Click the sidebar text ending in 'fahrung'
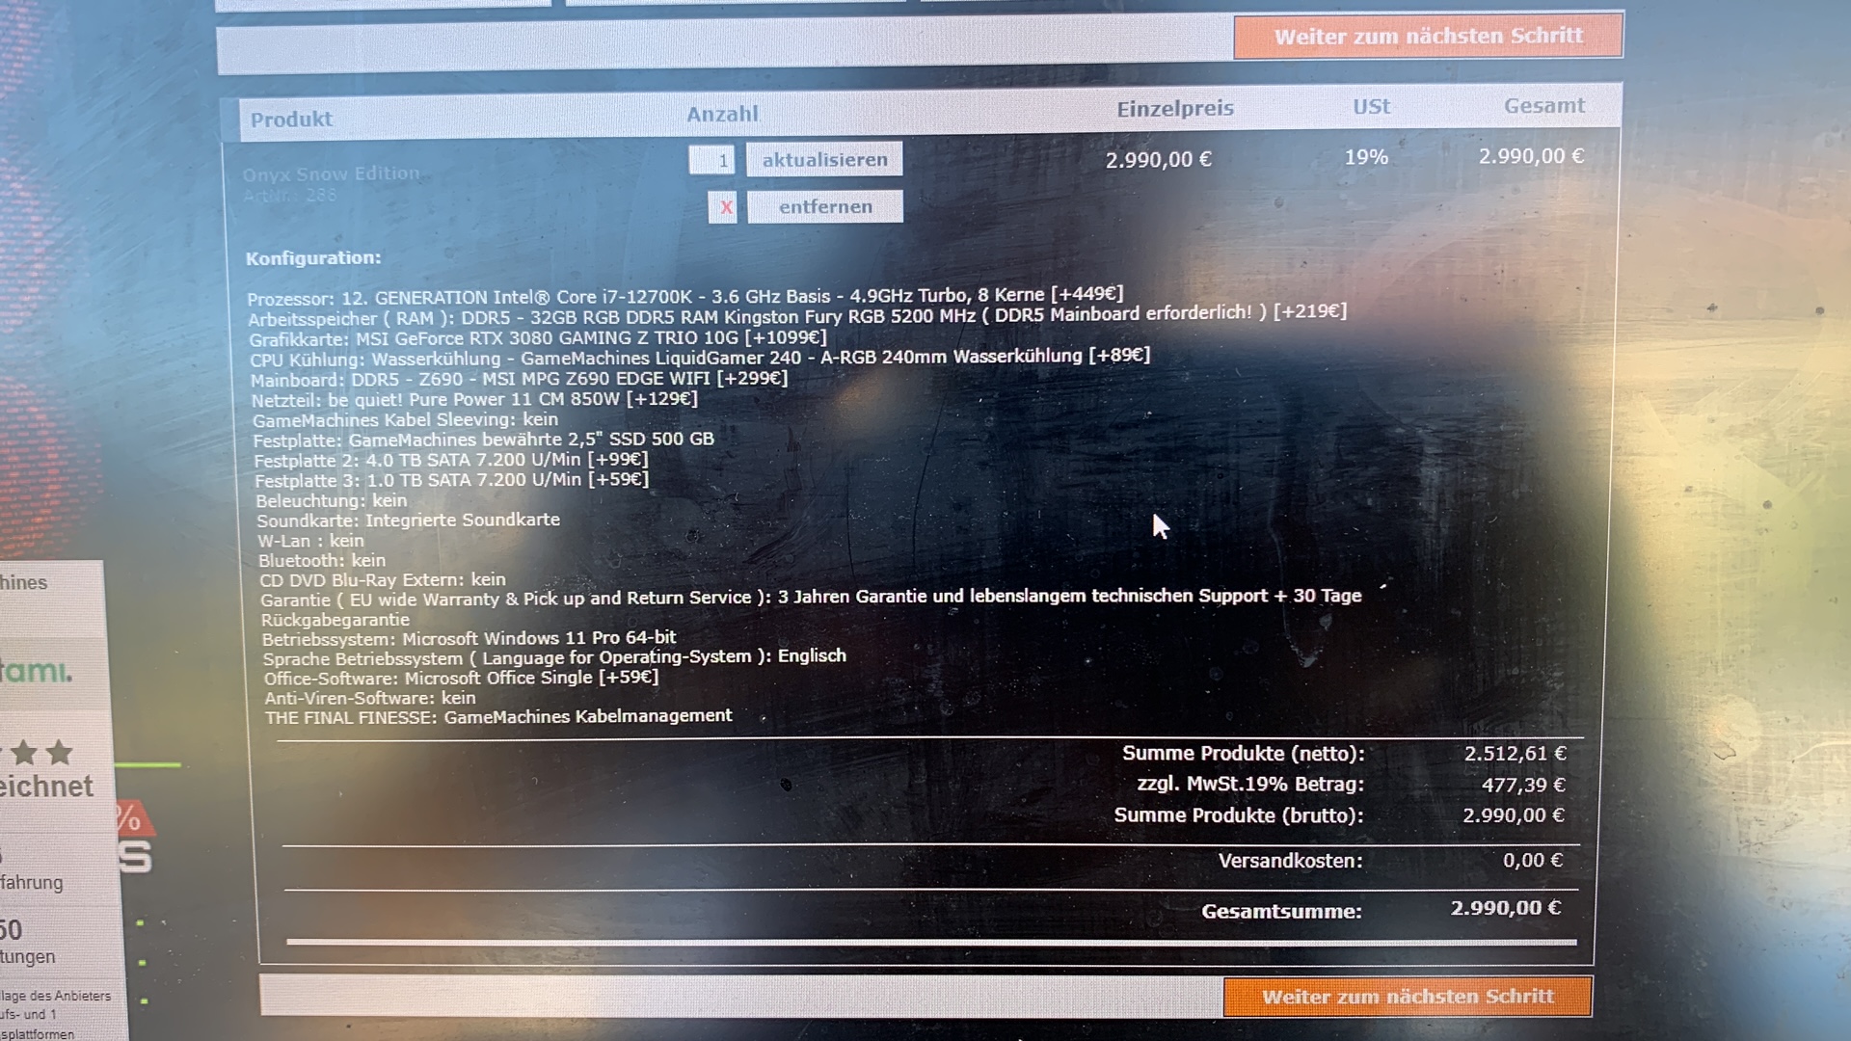Viewport: 1851px width, 1041px height. tap(32, 883)
